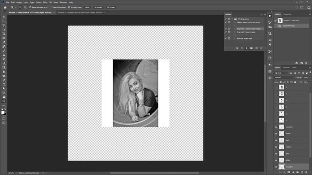Image resolution: width=312 pixels, height=175 pixels.
Task: Click the horizontal scrollbar below canvas
Action: click(154, 173)
